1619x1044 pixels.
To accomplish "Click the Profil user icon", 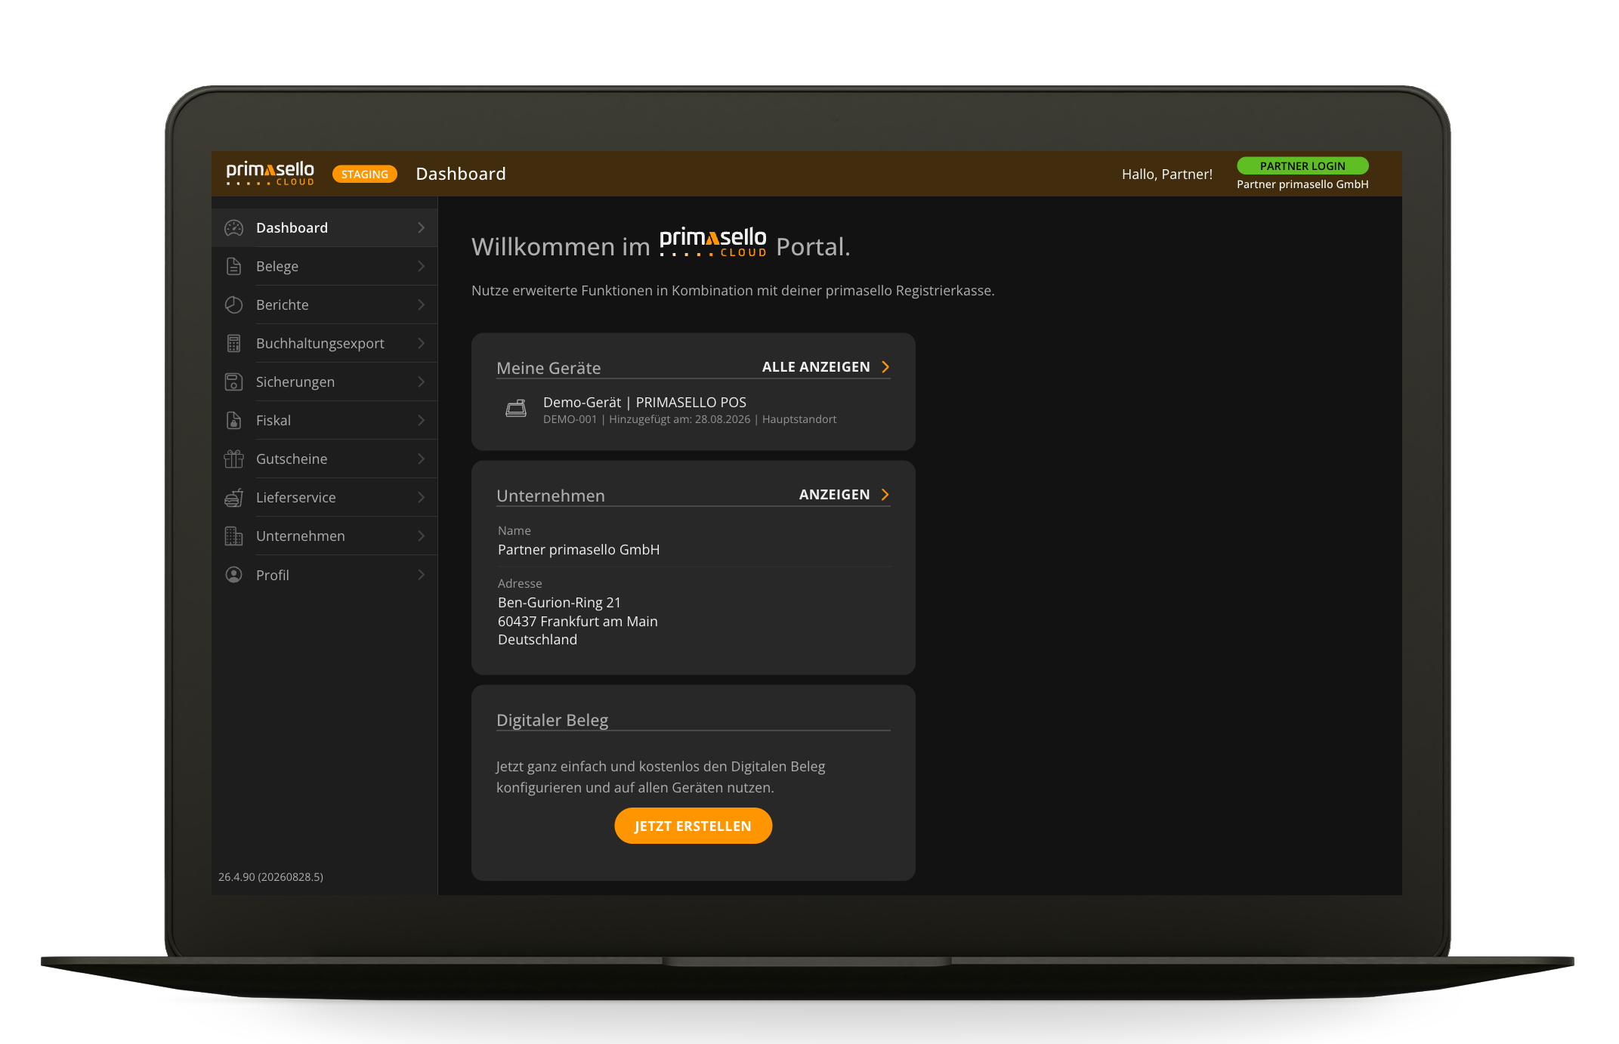I will coord(234,576).
